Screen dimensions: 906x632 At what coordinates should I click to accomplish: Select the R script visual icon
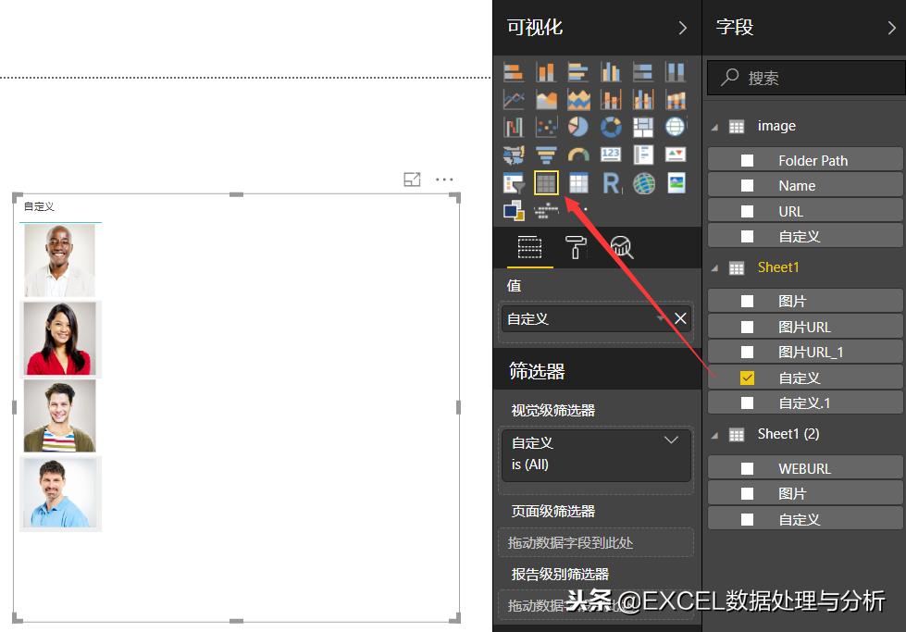(611, 182)
